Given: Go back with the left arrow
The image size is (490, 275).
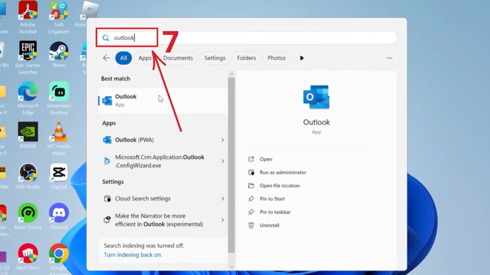Looking at the screenshot, I should 106,58.
